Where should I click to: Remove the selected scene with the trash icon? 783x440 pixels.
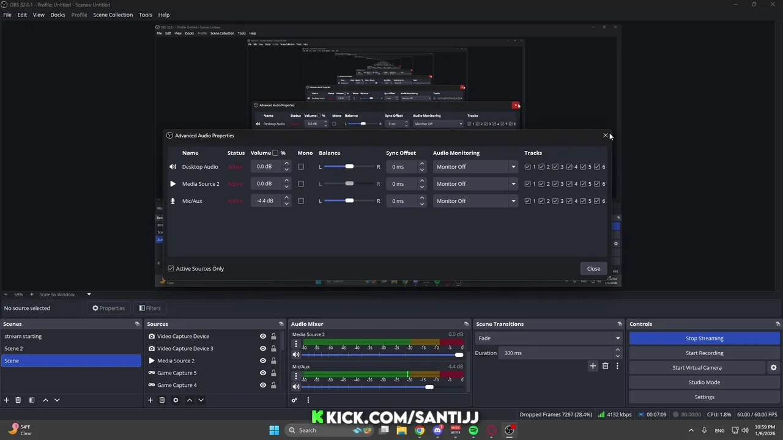[x=18, y=400]
